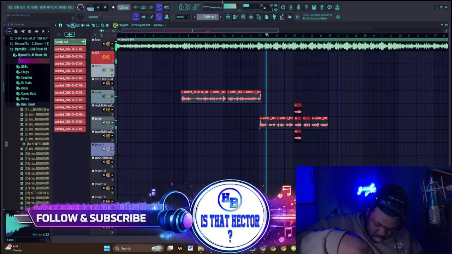452x254 pixels.
Task: Open the channel rack icon
Action: [243, 17]
